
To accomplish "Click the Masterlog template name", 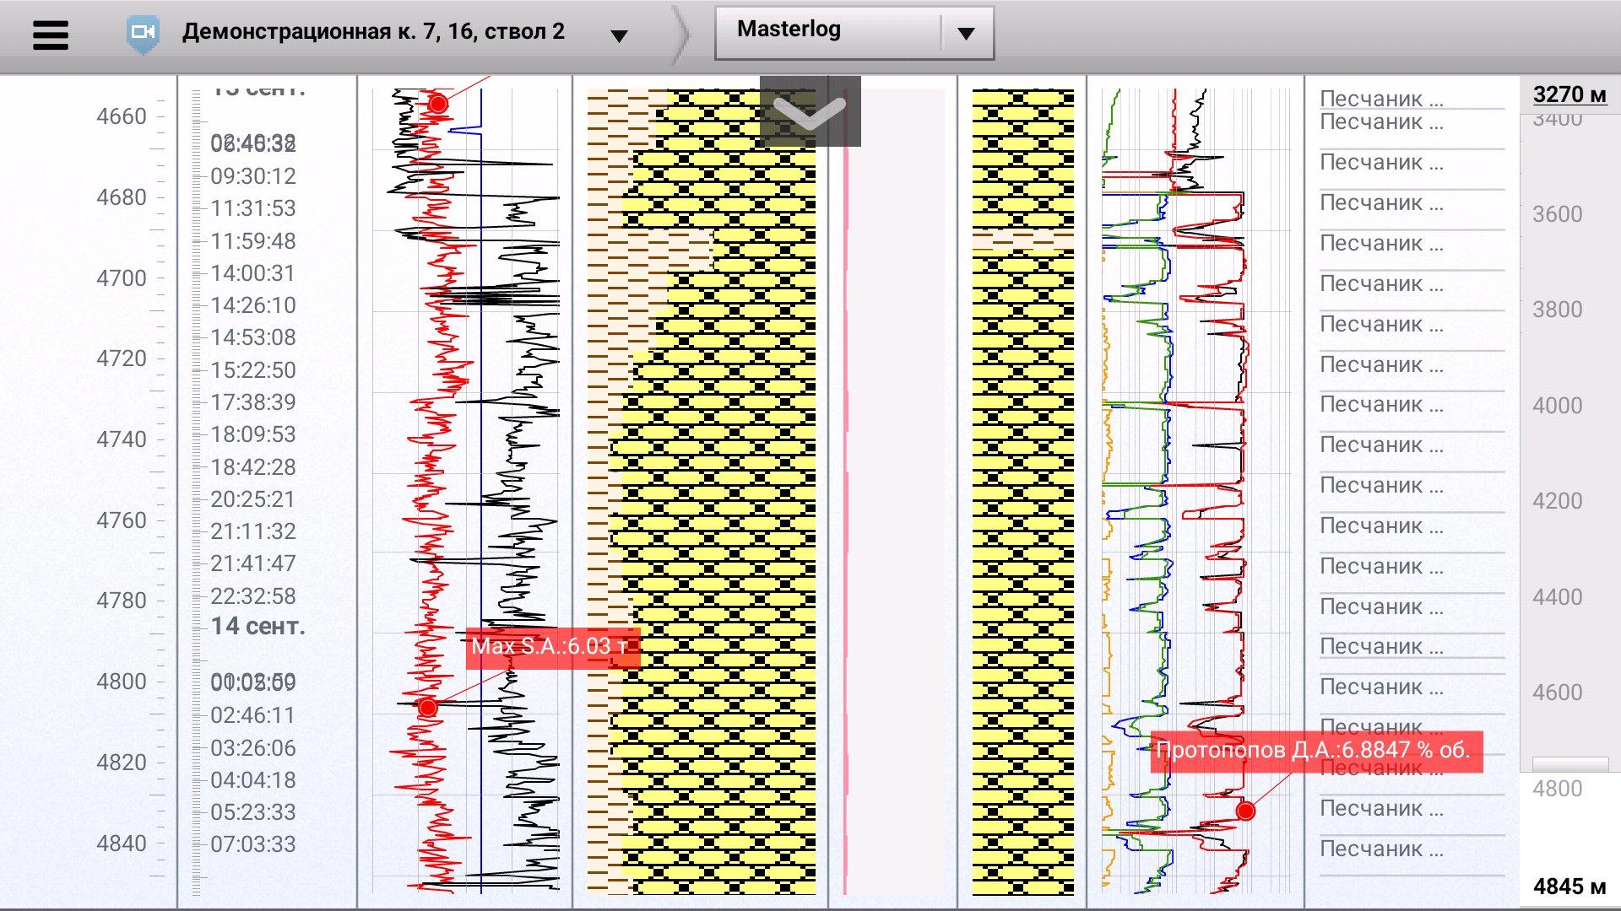I will 789,30.
